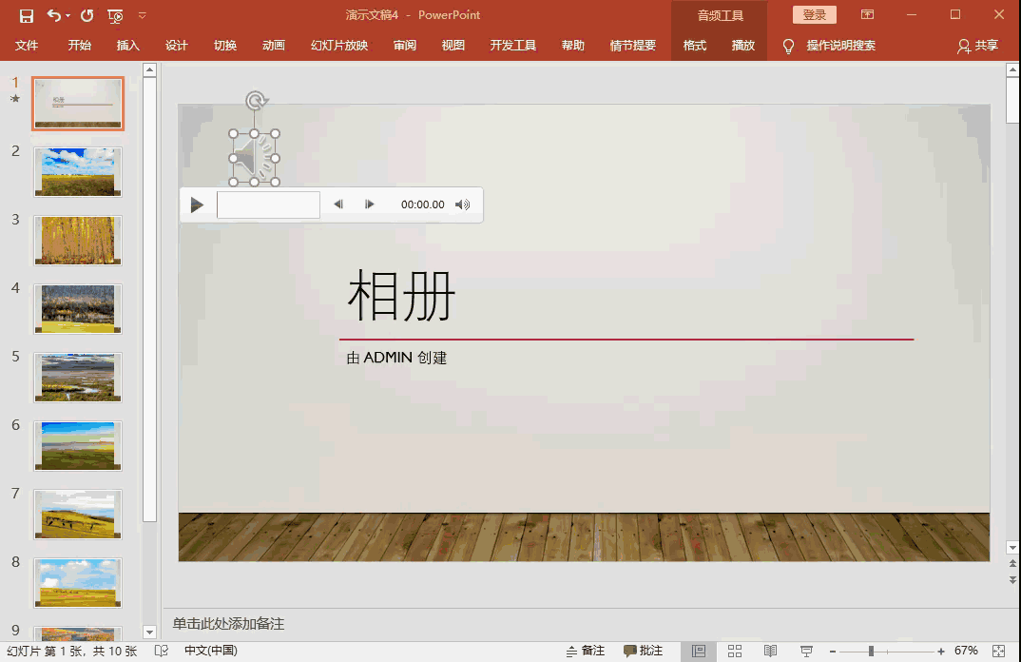The image size is (1021, 662).
Task: Expand the Undo history dropdown arrow
Action: (68, 16)
